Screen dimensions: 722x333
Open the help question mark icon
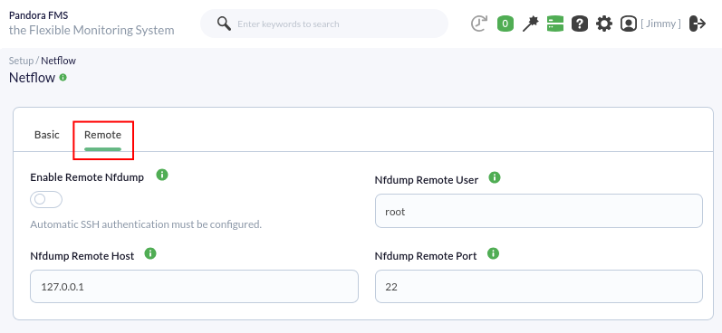tap(580, 24)
